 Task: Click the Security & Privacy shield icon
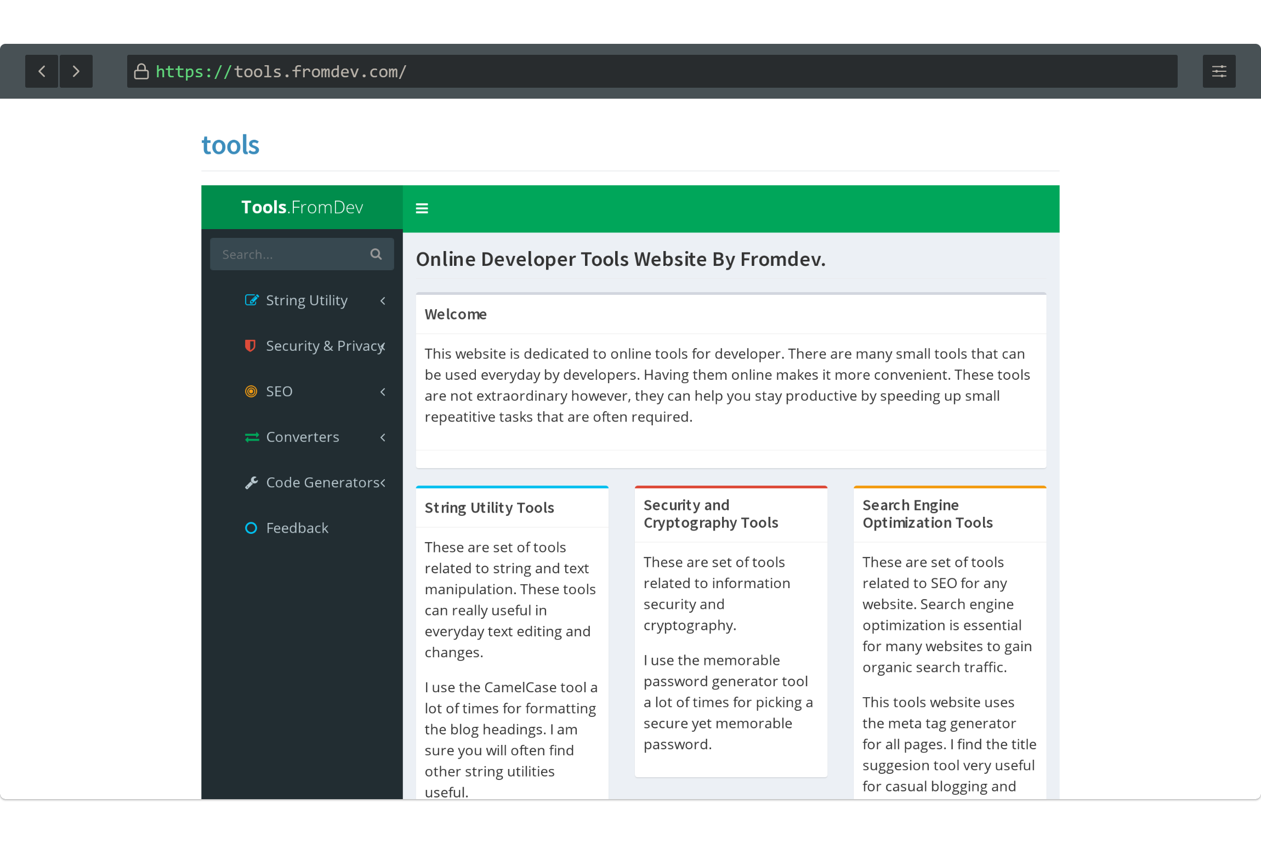point(251,345)
